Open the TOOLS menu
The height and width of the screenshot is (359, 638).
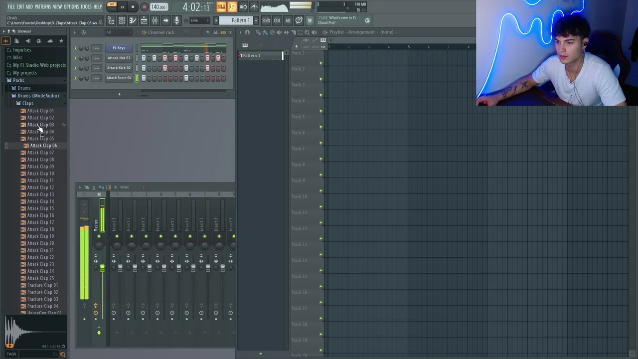[x=86, y=7]
